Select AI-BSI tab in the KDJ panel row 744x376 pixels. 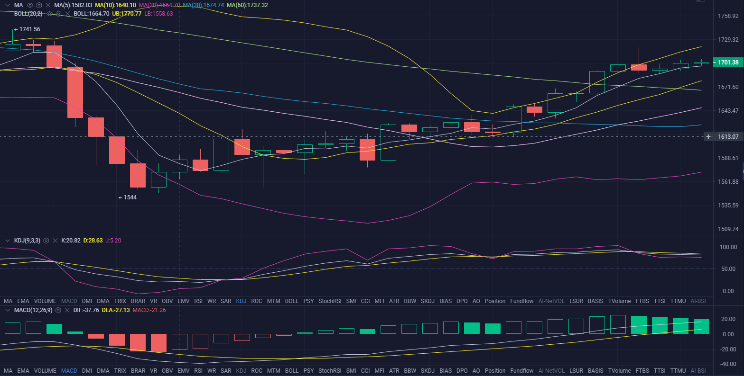tap(698, 301)
